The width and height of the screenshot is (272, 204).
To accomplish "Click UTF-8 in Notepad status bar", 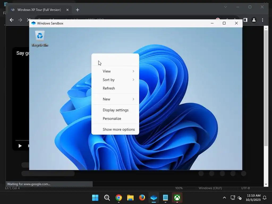I will [245, 188].
